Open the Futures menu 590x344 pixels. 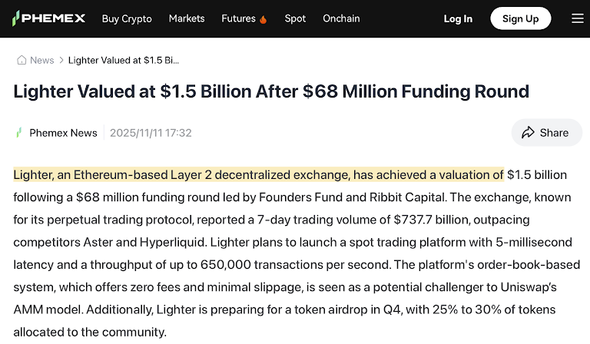238,18
